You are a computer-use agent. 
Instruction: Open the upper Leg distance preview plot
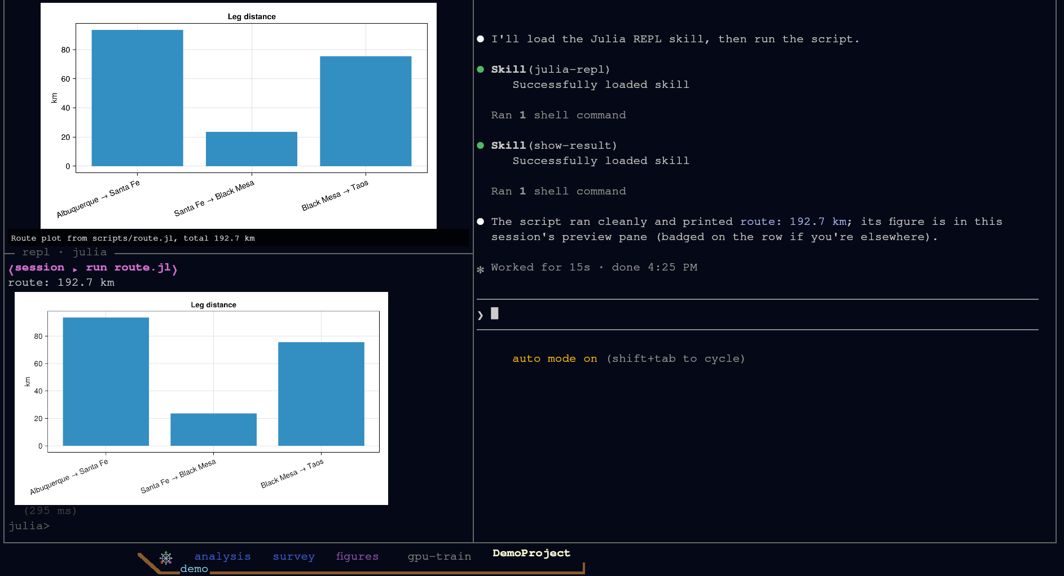[239, 116]
